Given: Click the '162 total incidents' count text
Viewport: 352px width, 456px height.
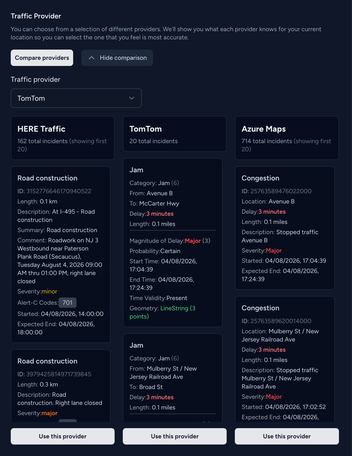Looking at the screenshot, I should [42, 141].
